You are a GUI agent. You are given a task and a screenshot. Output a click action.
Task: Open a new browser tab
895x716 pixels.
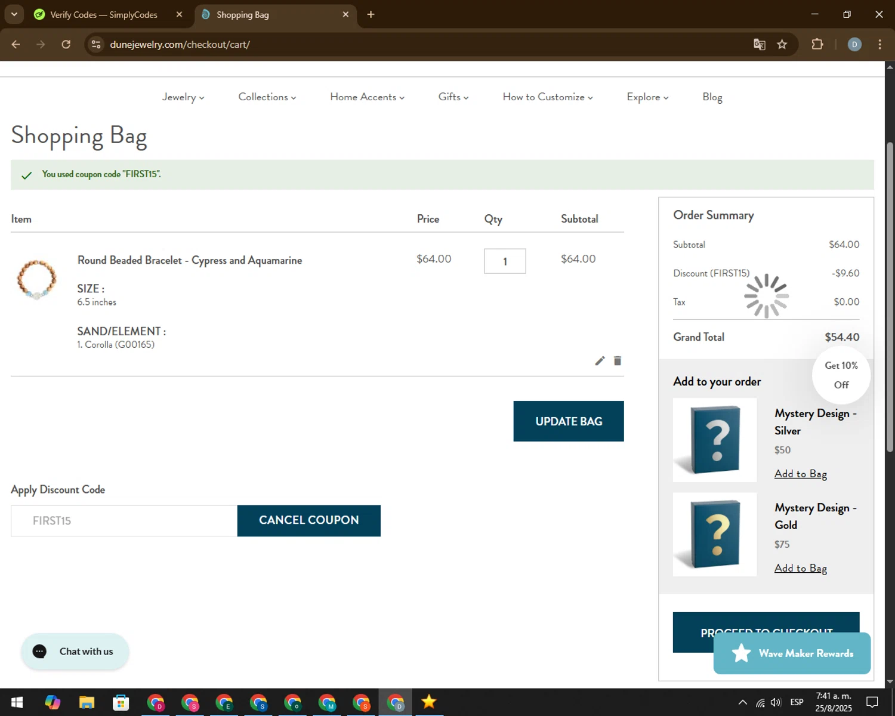click(x=371, y=14)
